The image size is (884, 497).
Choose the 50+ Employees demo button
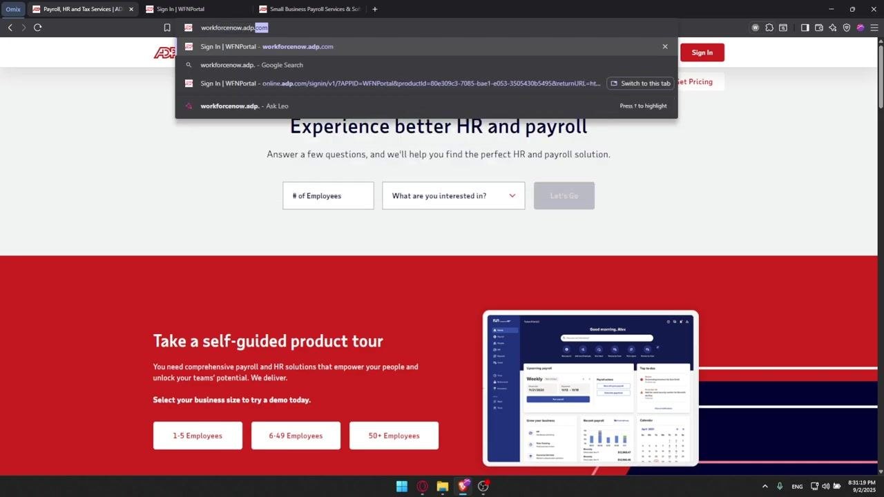point(394,436)
